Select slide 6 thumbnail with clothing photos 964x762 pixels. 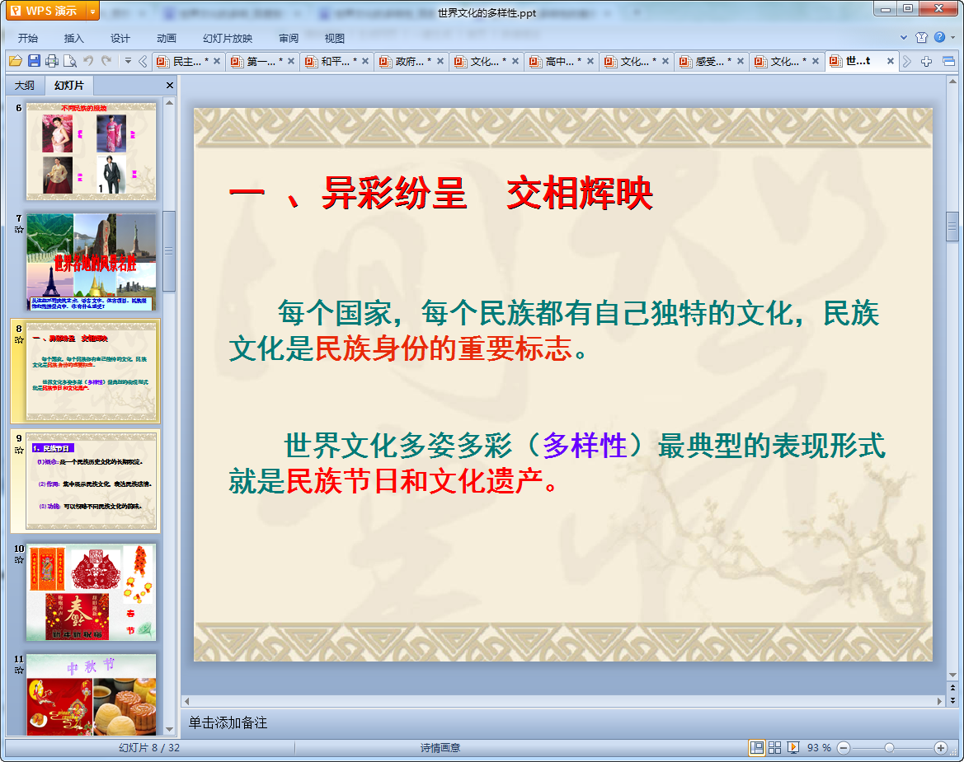coord(91,151)
